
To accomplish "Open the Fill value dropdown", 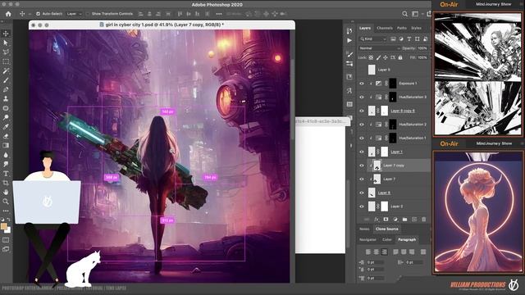I will (422, 57).
